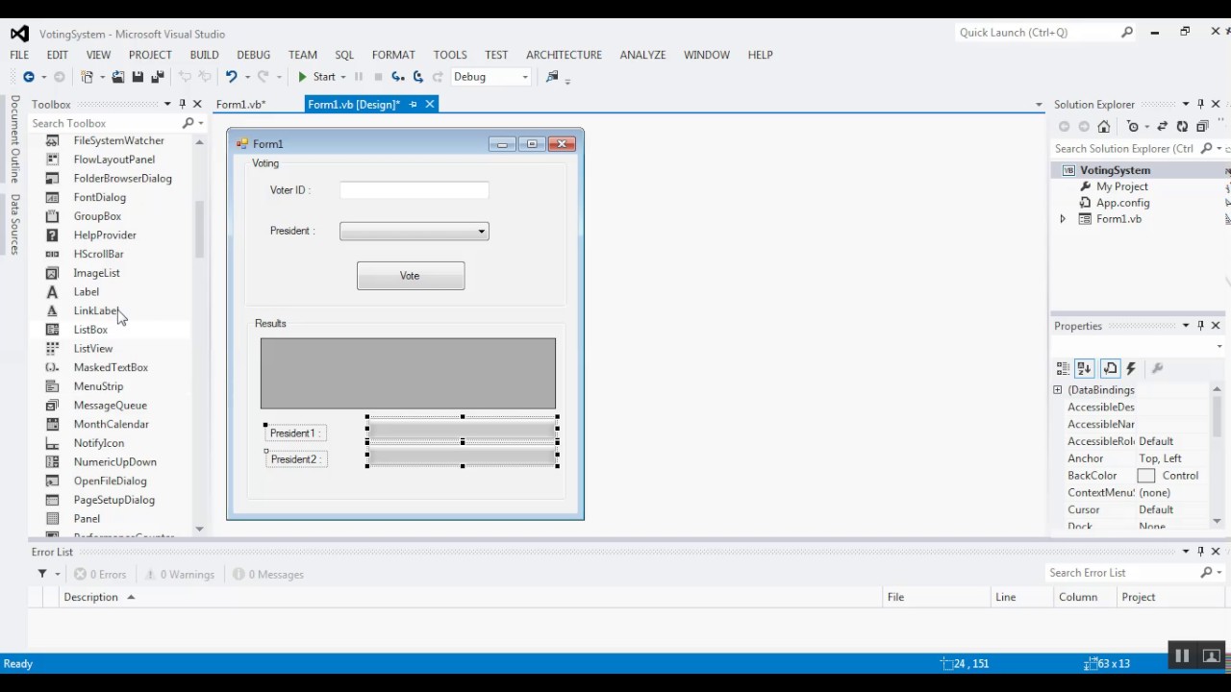Select the VotingSystem project node
The width and height of the screenshot is (1231, 692).
pyautogui.click(x=1115, y=170)
